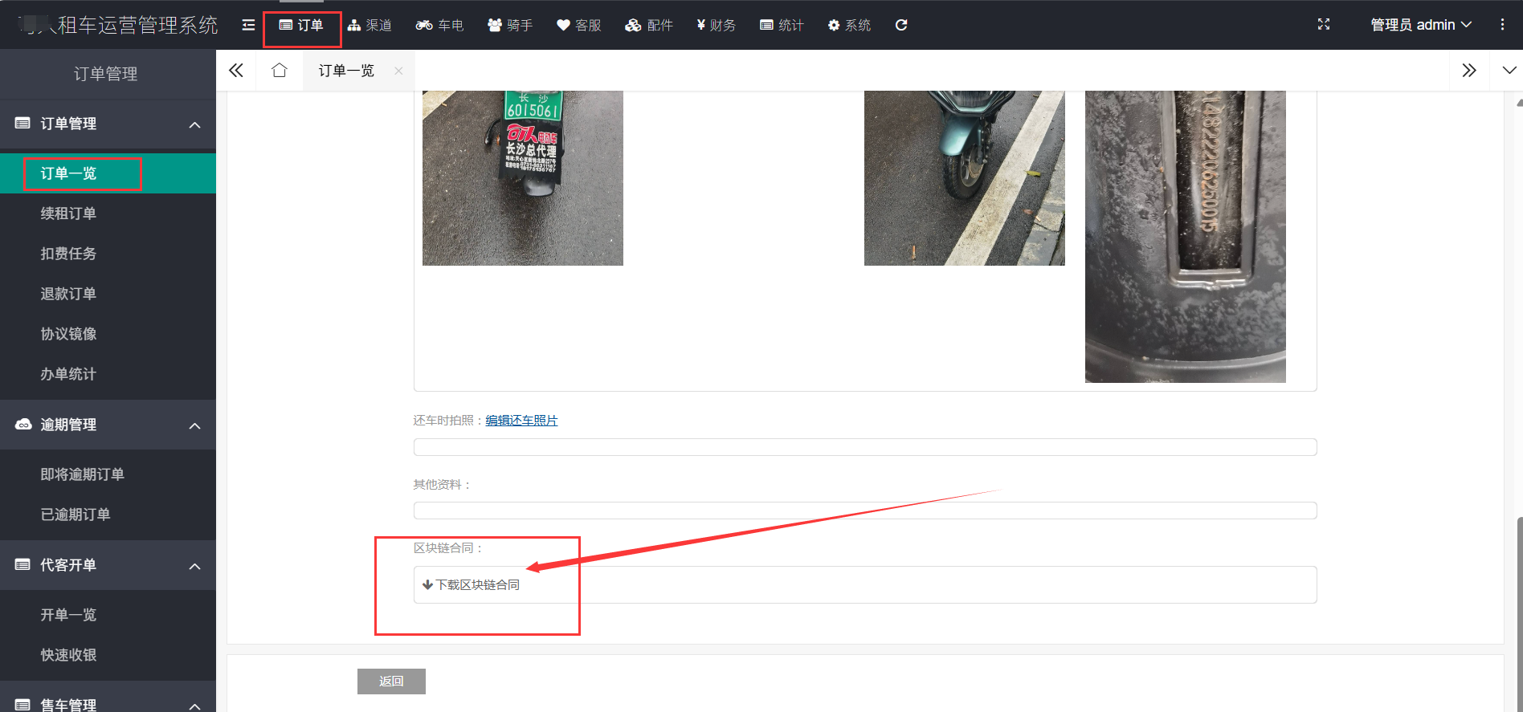Select 续租订单 in sidebar
The height and width of the screenshot is (712, 1523).
[108, 214]
